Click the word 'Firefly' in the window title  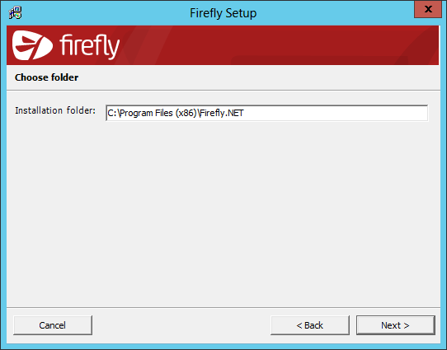[x=206, y=13]
